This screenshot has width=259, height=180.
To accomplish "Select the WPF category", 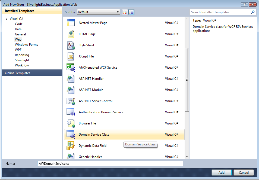I will click(x=18, y=50).
